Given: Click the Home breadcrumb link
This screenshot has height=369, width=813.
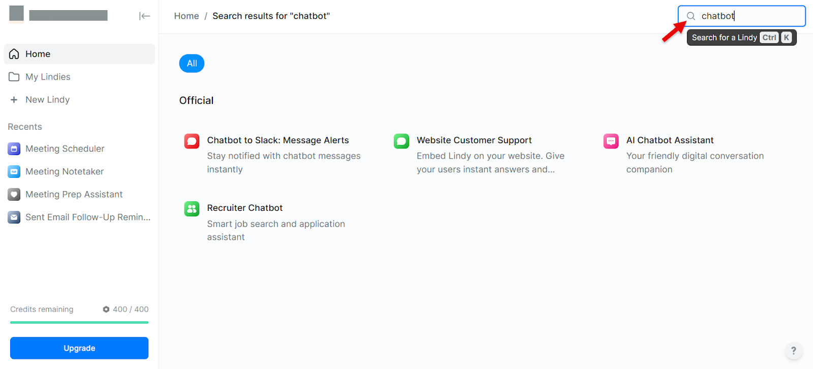Looking at the screenshot, I should [x=186, y=16].
